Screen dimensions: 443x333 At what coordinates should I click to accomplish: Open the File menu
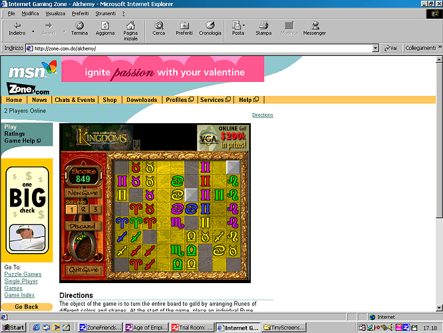coord(11,13)
